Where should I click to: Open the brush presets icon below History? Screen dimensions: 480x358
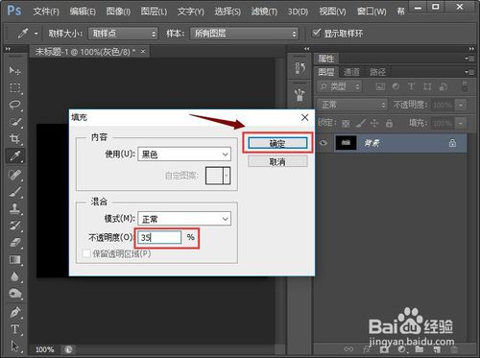tap(300, 95)
